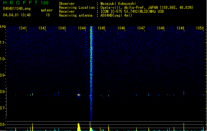Viewport: 207px width, 131px height.
Task: Click the tall red echo near 1349
Action: pyautogui.click(x=184, y=93)
